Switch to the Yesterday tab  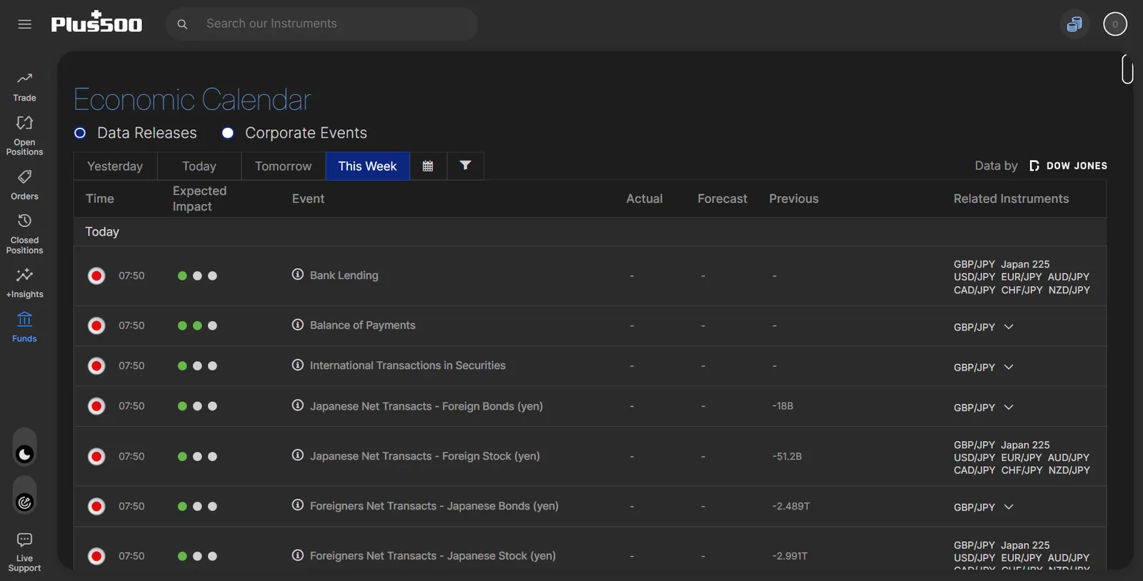point(115,166)
